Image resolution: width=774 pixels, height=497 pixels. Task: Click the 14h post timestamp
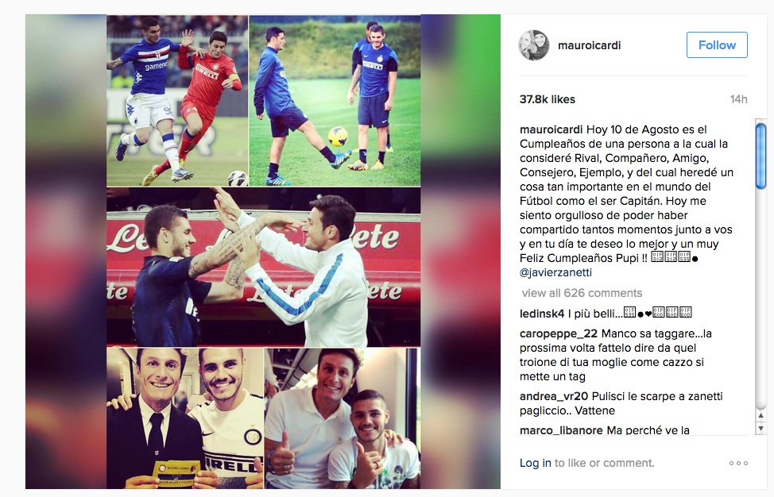(x=738, y=99)
